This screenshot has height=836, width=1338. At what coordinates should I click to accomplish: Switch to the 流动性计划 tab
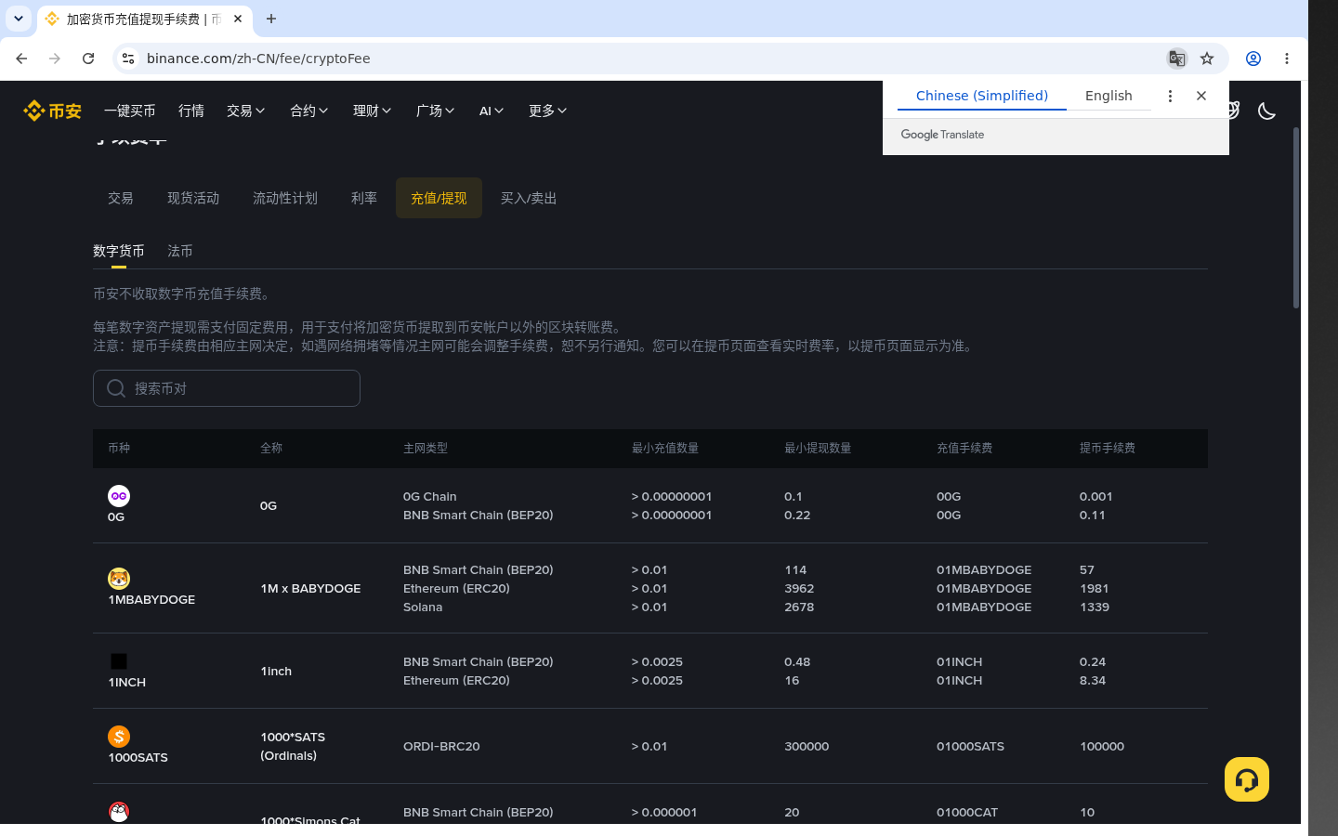point(285,198)
